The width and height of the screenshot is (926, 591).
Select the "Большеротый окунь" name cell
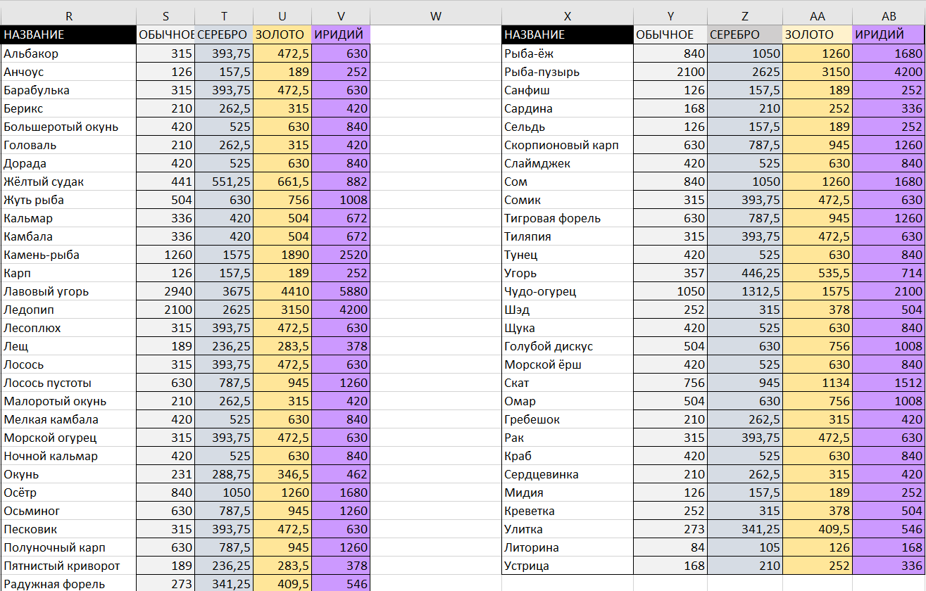tap(68, 127)
